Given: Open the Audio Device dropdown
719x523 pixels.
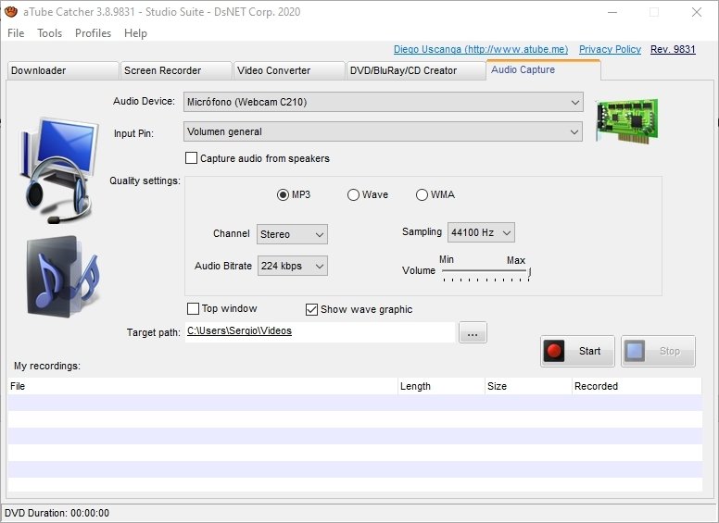Looking at the screenshot, I should pos(384,102).
